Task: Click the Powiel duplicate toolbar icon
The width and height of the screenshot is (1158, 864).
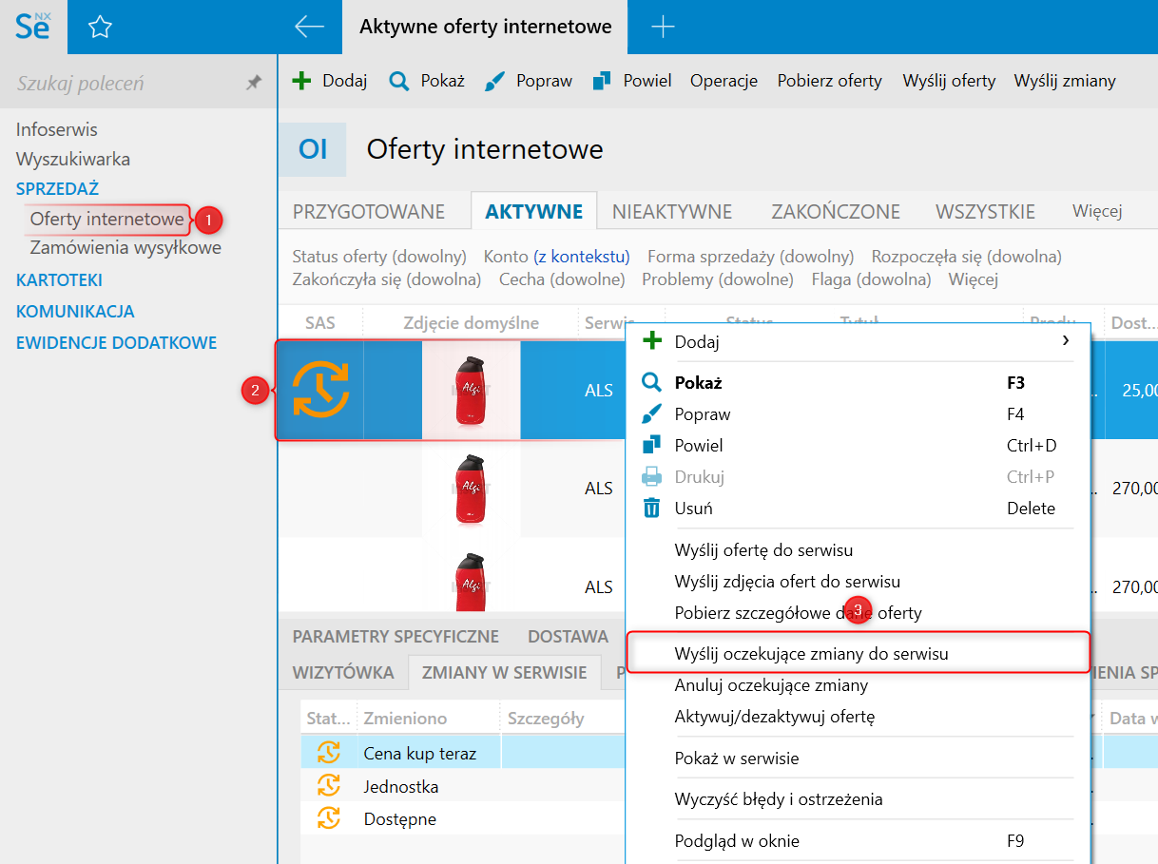Action: (x=601, y=81)
